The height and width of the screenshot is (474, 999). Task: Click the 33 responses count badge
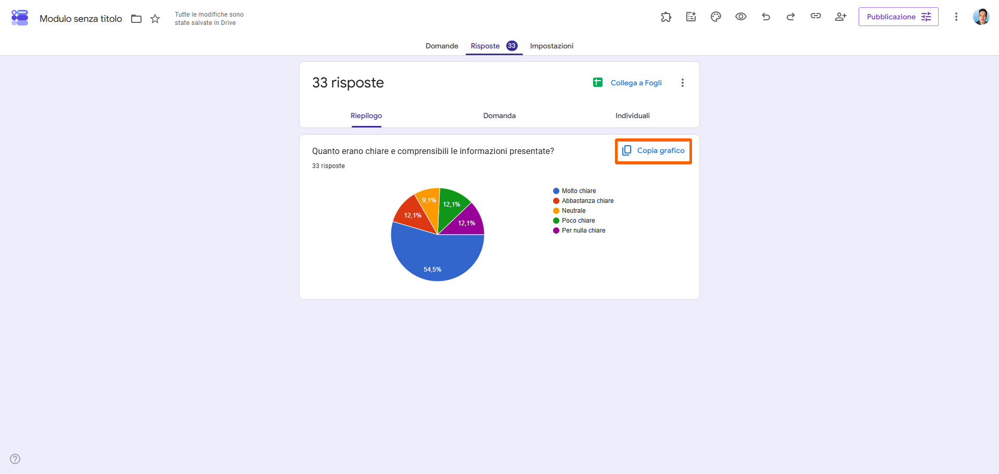point(512,46)
